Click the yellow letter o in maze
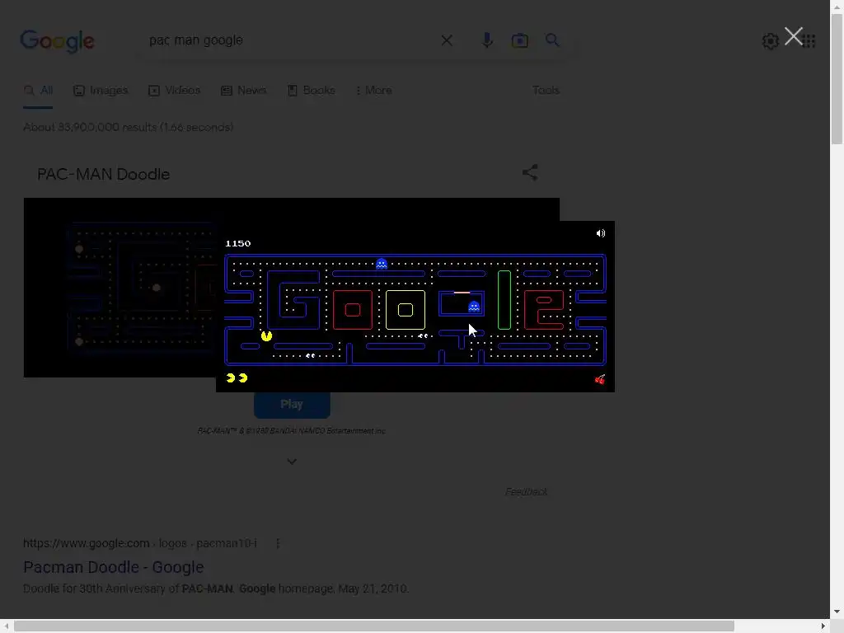 point(406,310)
